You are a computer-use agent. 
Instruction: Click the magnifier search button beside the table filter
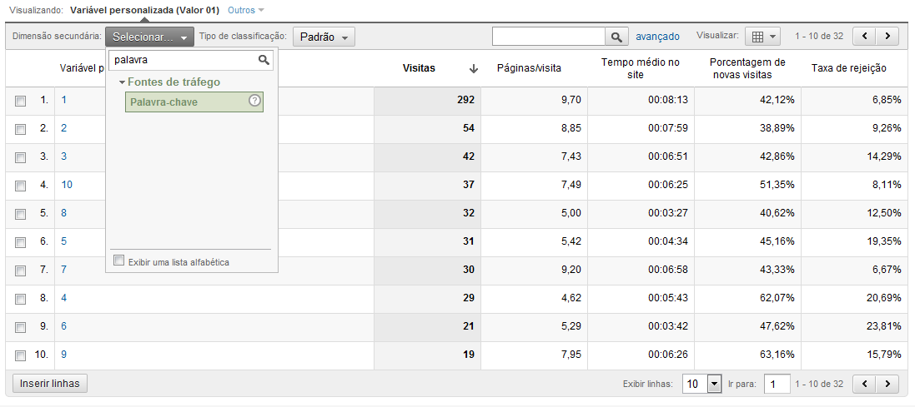(616, 37)
